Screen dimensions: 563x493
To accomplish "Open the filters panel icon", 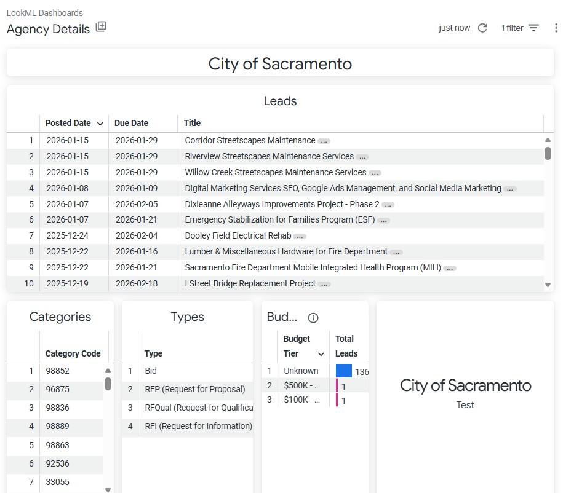I will 533,28.
